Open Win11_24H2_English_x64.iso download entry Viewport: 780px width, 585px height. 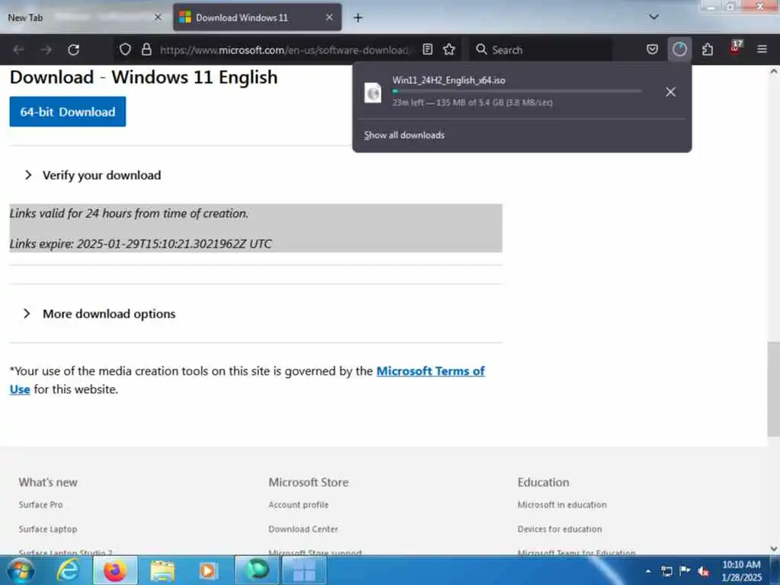pyautogui.click(x=507, y=91)
